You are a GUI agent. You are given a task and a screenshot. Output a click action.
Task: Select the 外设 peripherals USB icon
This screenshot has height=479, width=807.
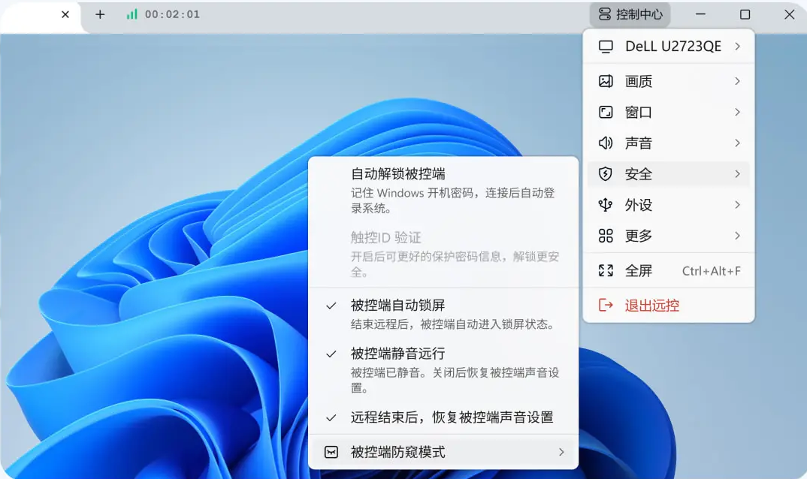[x=607, y=204]
